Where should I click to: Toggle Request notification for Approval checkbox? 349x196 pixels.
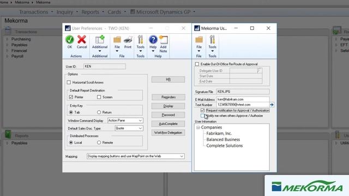coord(202,110)
